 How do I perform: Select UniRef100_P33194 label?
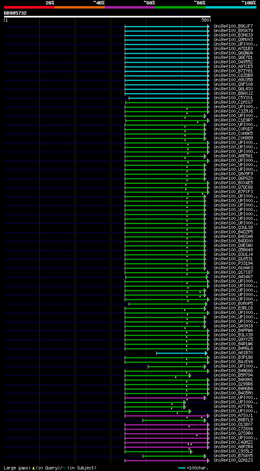(x=233, y=263)
